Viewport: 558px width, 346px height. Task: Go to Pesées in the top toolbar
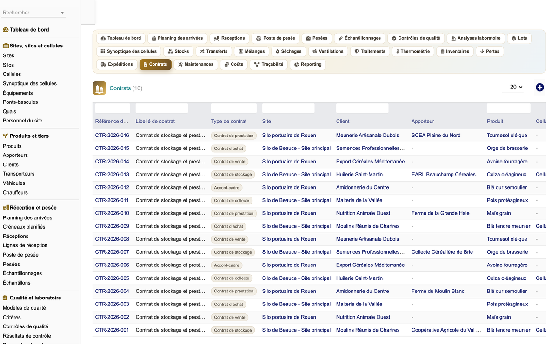coord(317,38)
